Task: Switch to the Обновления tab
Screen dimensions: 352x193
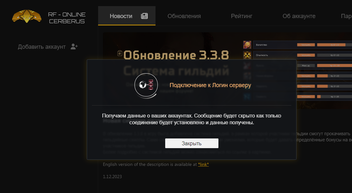Action: [184, 16]
